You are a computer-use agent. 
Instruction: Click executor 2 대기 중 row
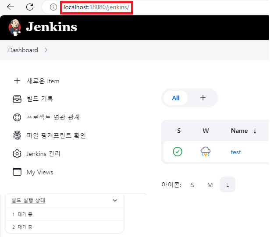64,227
